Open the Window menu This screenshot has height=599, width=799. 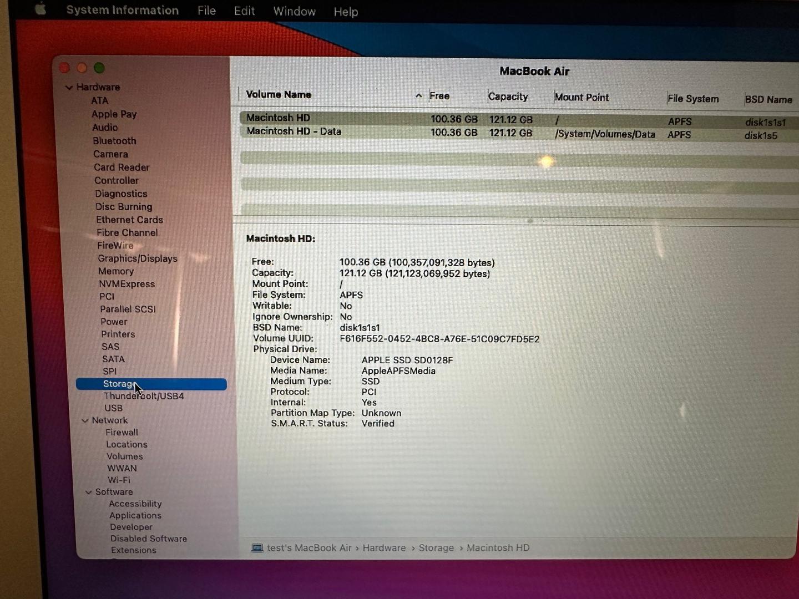[294, 11]
